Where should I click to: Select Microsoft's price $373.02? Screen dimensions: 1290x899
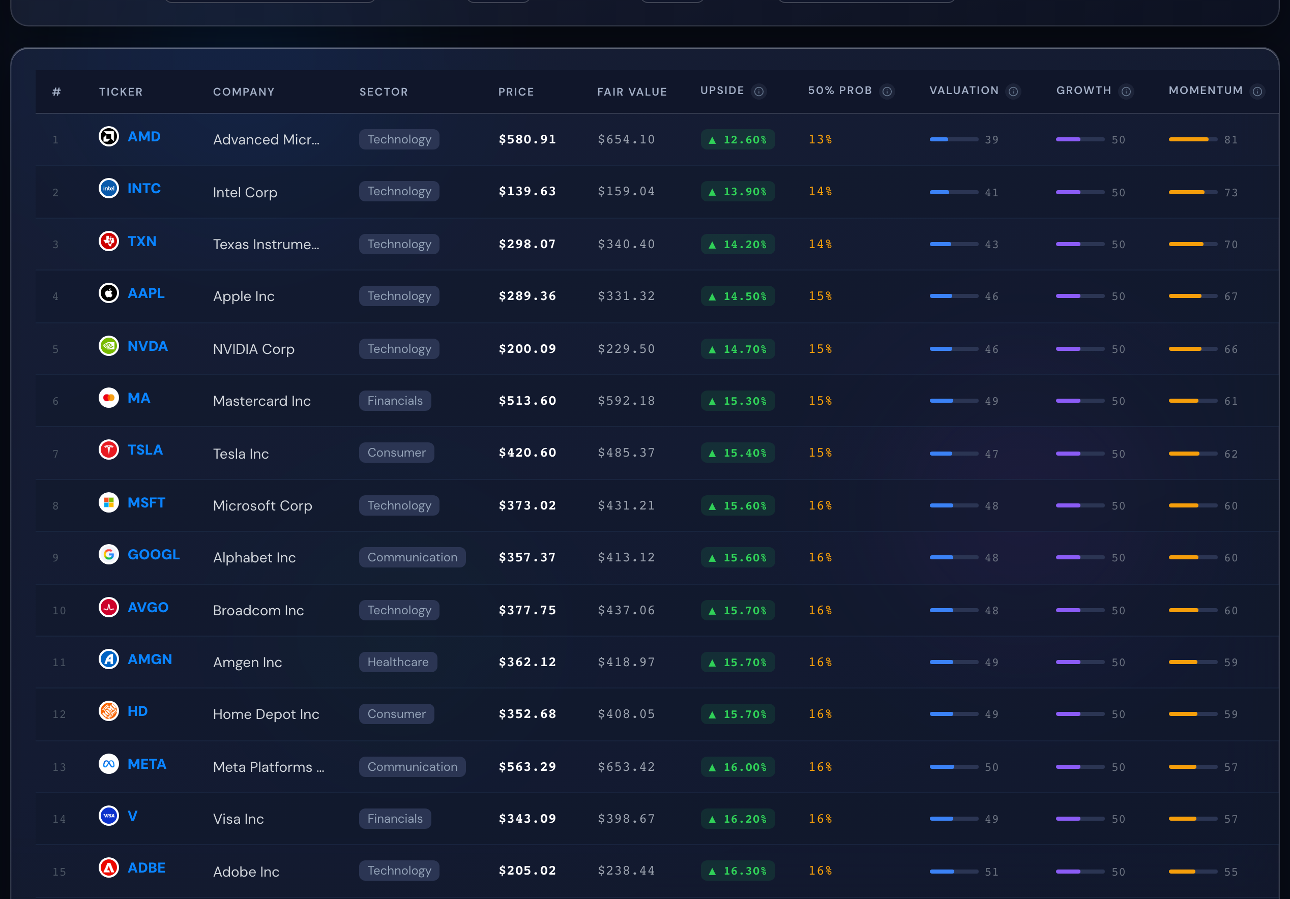tap(527, 505)
